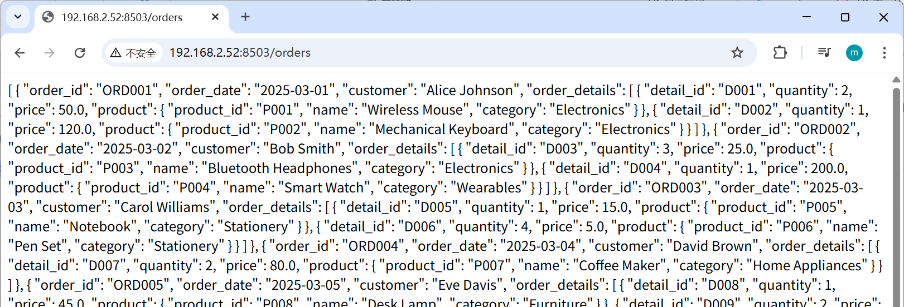Click the text "Alice Johnson"
The image size is (904, 307).
(470, 90)
